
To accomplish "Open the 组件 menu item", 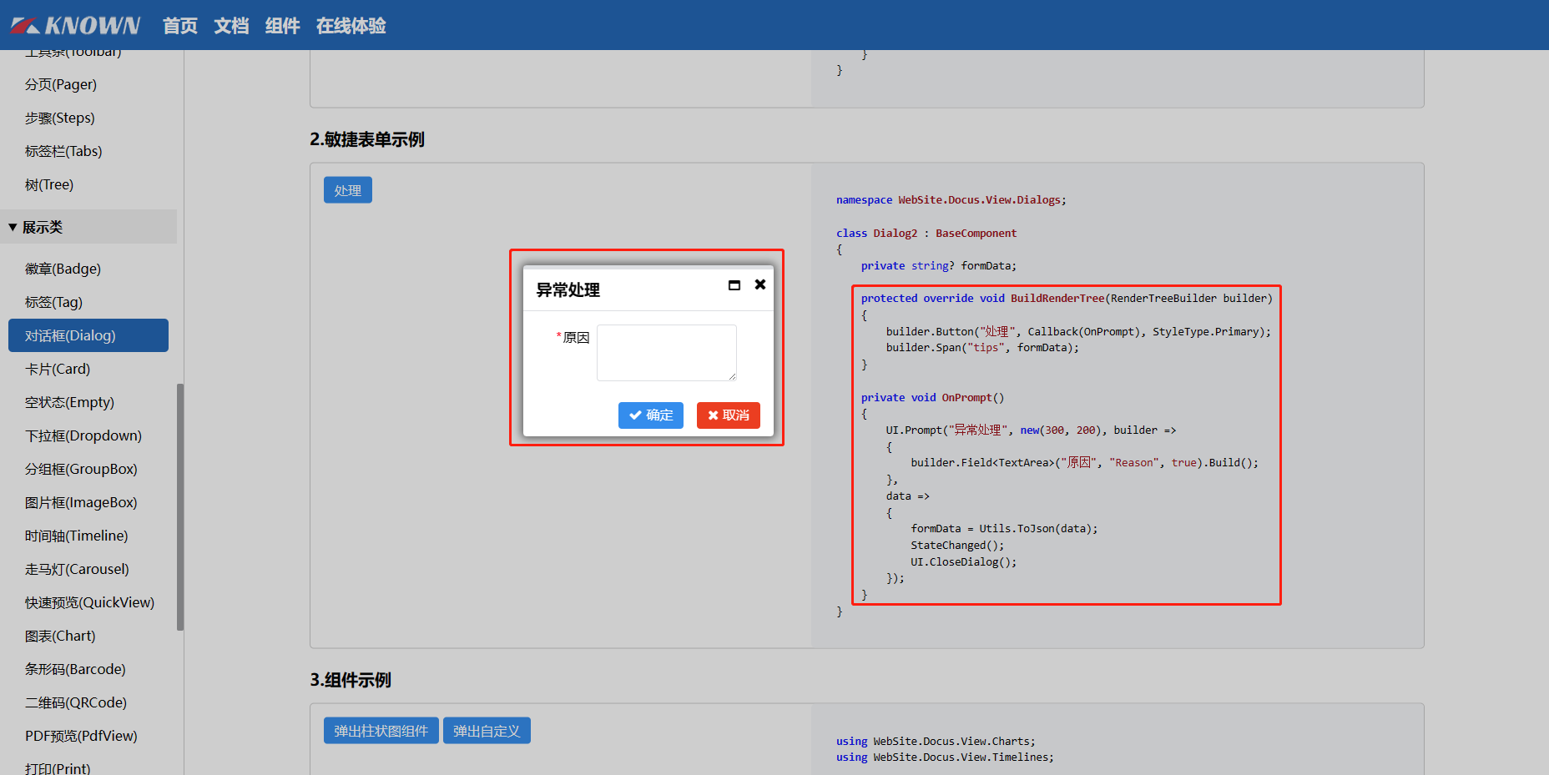I will coord(282,26).
